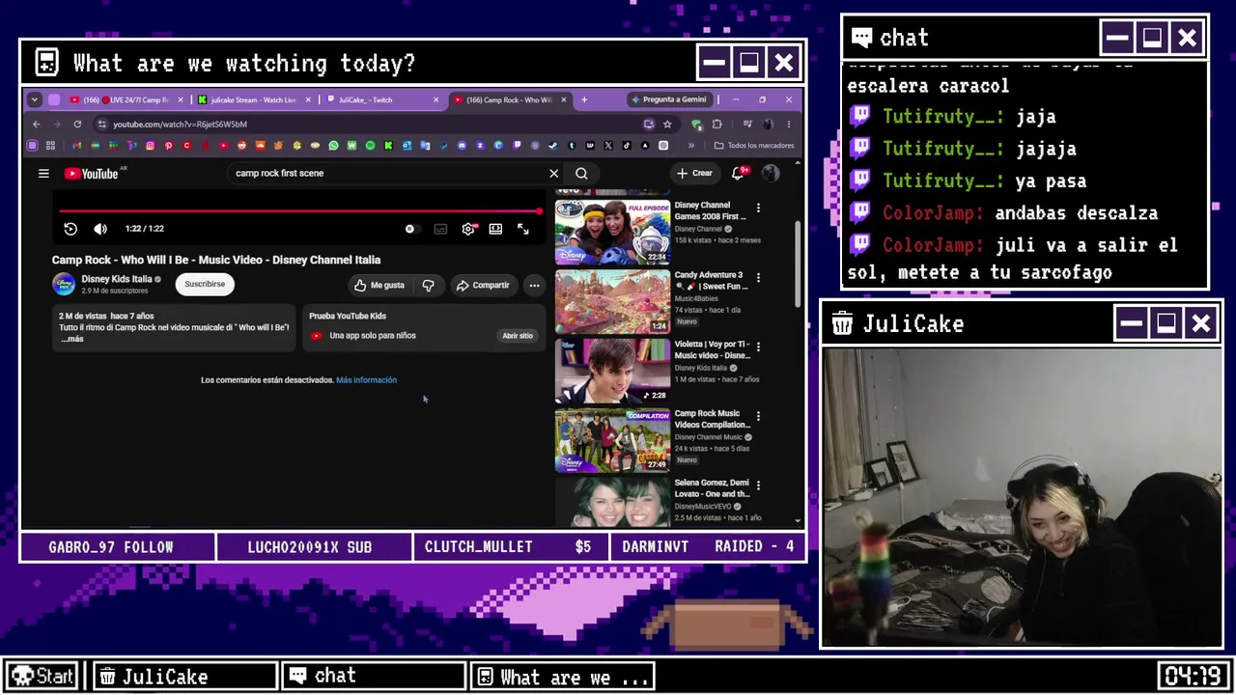
Task: Dislike the video with thumbs down
Action: pyautogui.click(x=428, y=286)
